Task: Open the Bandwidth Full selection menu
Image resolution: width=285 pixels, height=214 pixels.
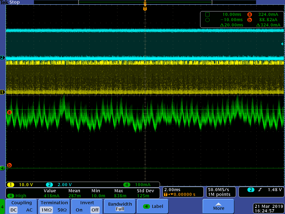Action: click(x=120, y=206)
